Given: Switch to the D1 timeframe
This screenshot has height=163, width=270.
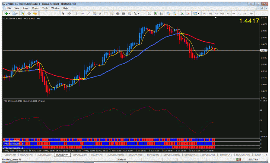Looking at the screenshot, I should (x=240, y=13).
